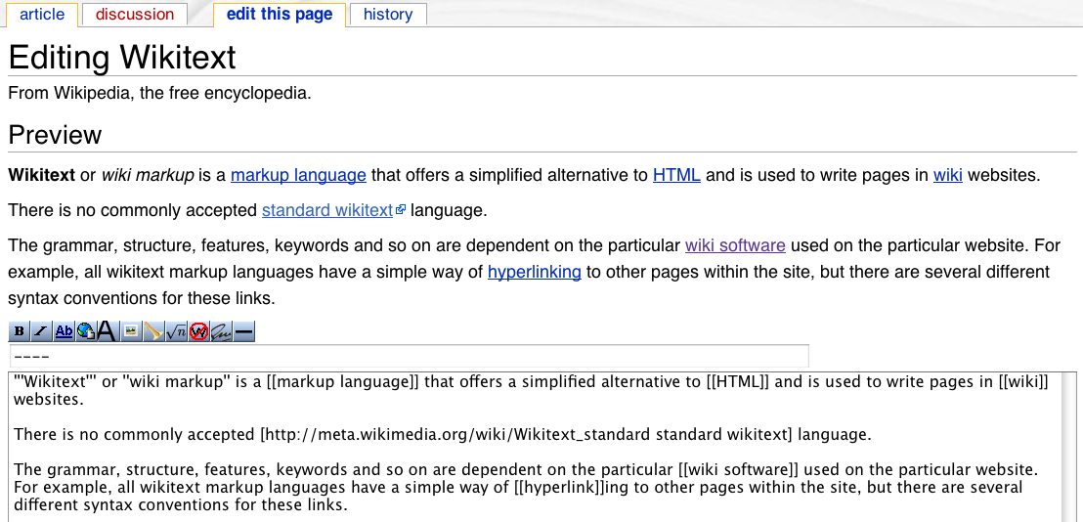Switch to the article tab

coord(41,15)
